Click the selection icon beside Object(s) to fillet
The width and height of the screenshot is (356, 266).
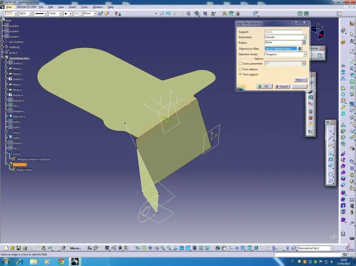pyautogui.click(x=299, y=49)
